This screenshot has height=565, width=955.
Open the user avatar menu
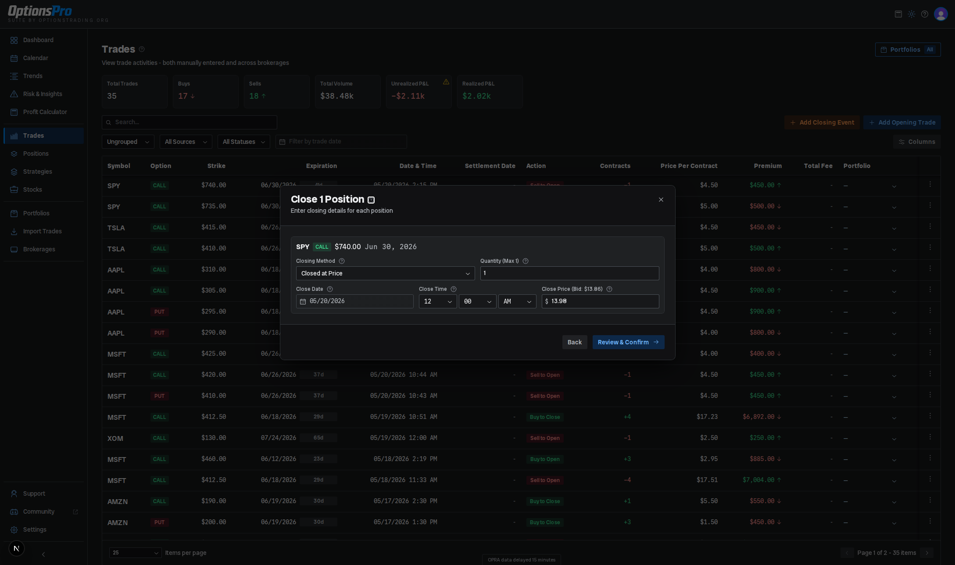pos(941,14)
